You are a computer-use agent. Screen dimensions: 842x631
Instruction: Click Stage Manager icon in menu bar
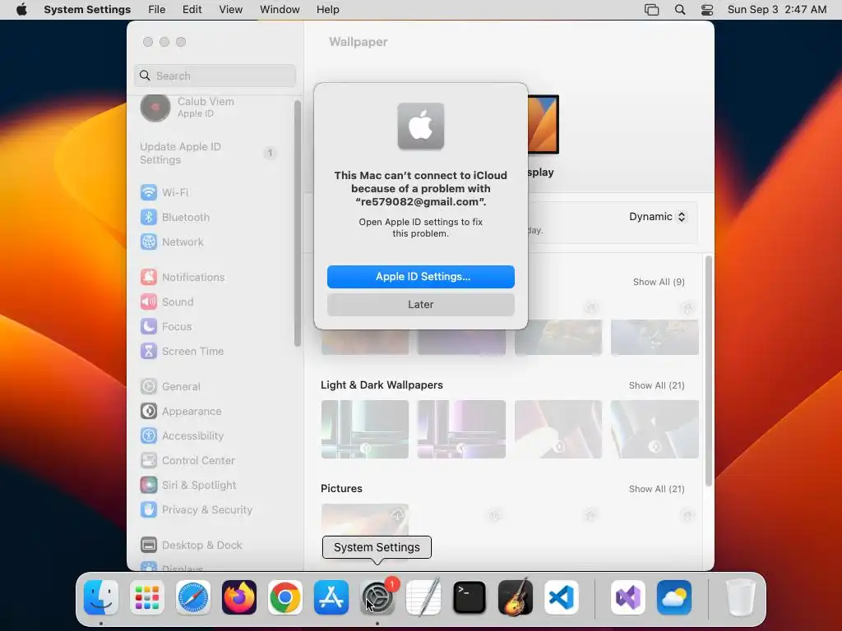(x=651, y=10)
